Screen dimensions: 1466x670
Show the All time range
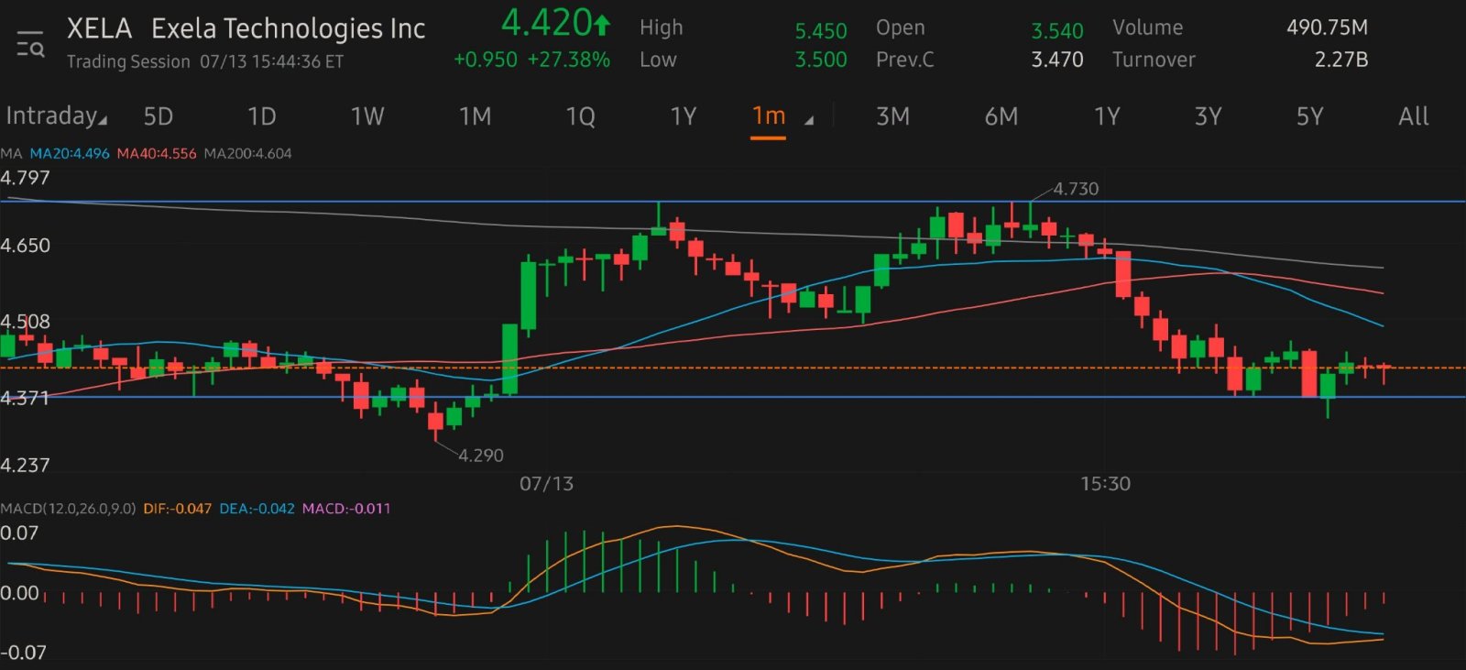[1413, 116]
